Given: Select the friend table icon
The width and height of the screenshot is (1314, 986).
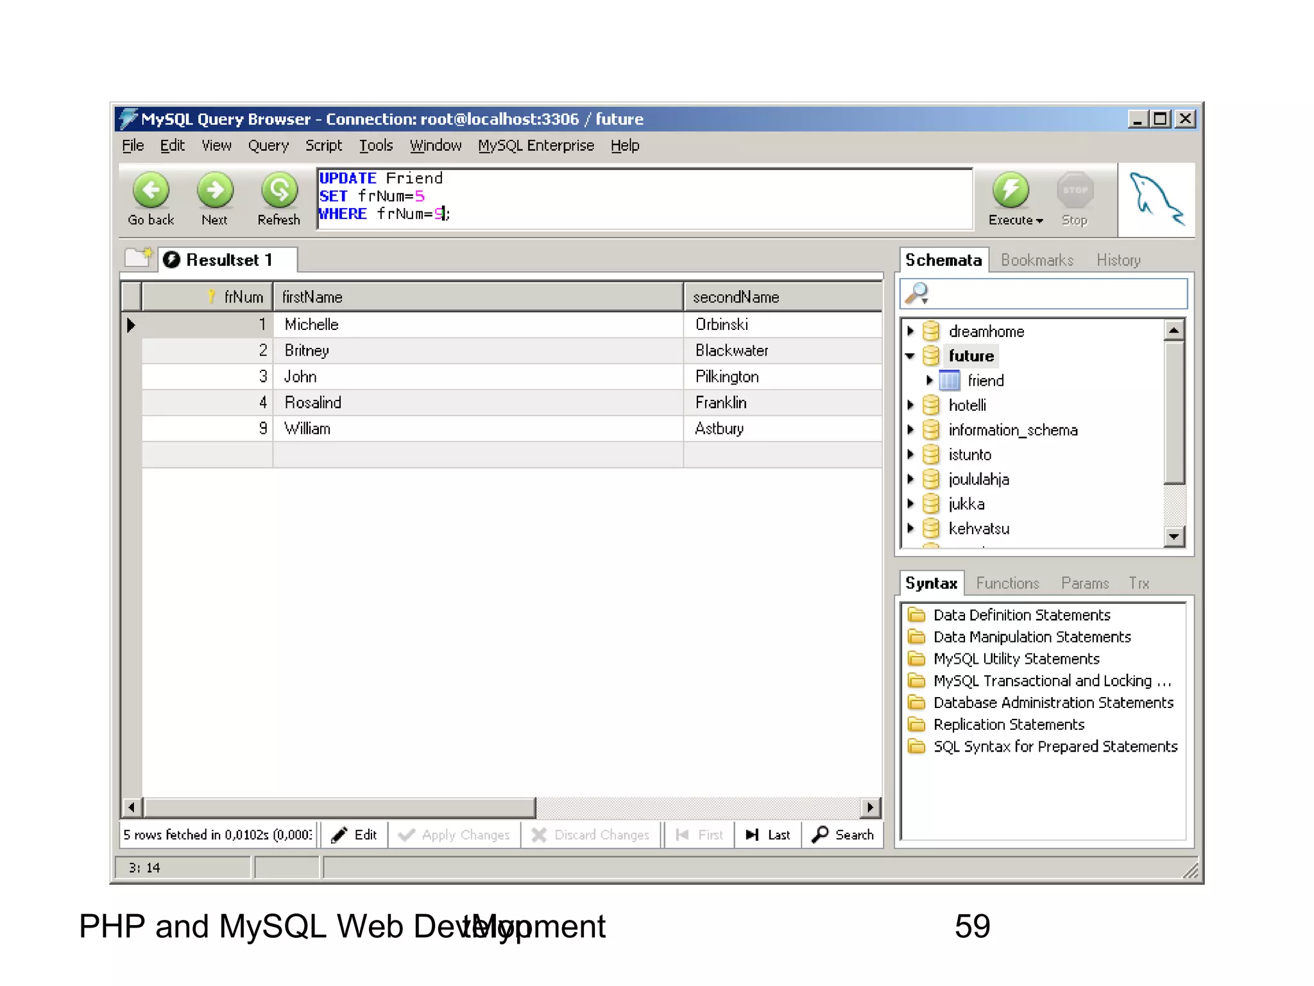Looking at the screenshot, I should (x=950, y=381).
